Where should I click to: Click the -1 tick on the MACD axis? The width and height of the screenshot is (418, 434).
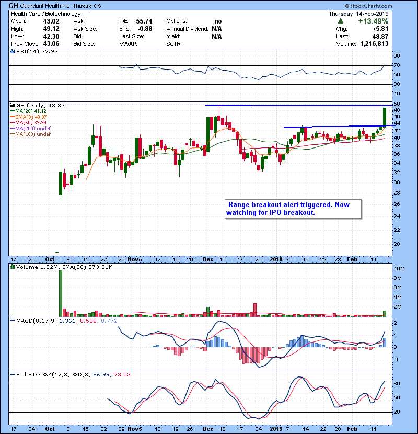pyautogui.click(x=396, y=360)
